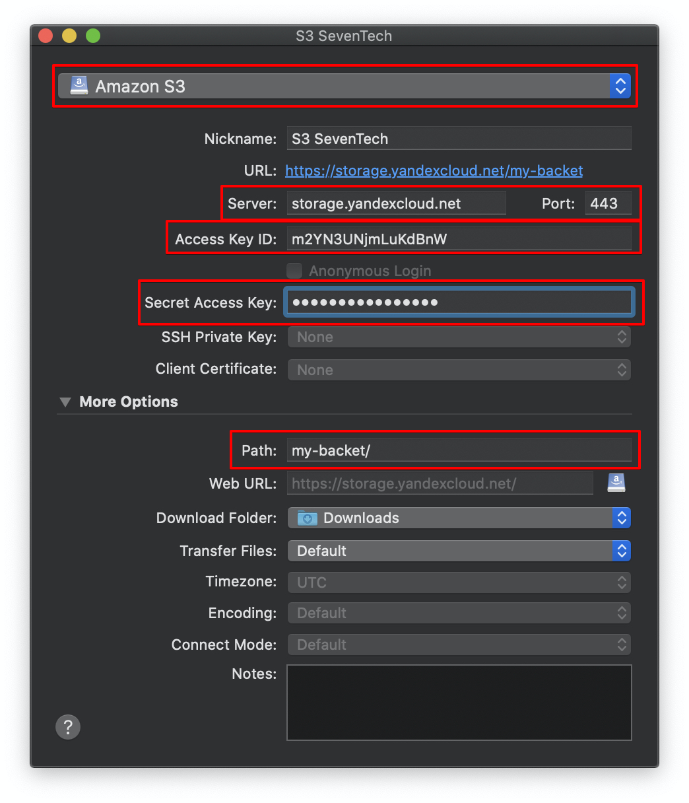689x803 pixels.
Task: Click the Amazon drive icon beside Web URL
Action: click(616, 483)
